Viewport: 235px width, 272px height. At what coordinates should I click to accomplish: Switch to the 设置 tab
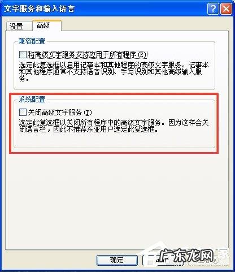tap(19, 26)
